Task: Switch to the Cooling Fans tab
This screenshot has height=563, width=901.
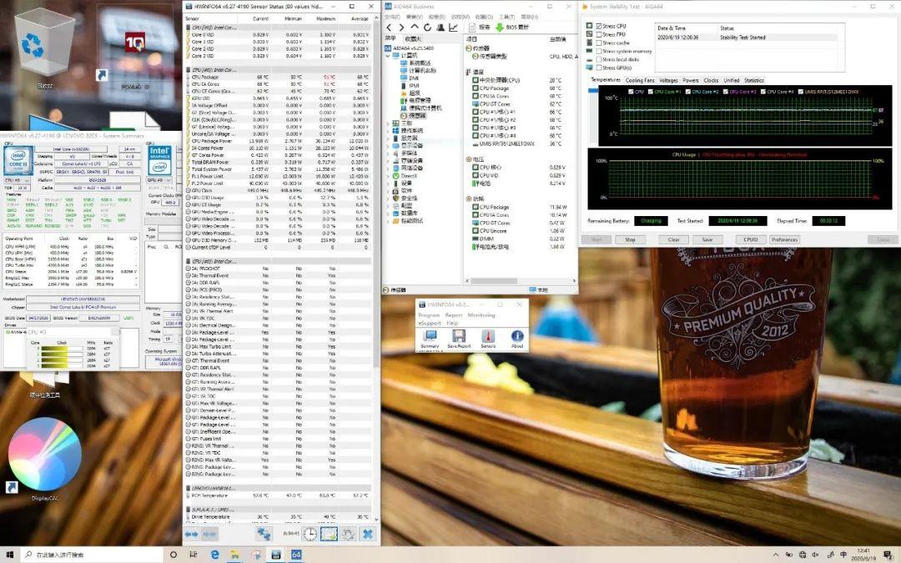Action: pos(641,80)
